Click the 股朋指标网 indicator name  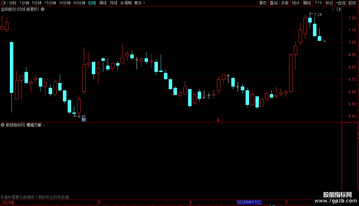[15, 125]
